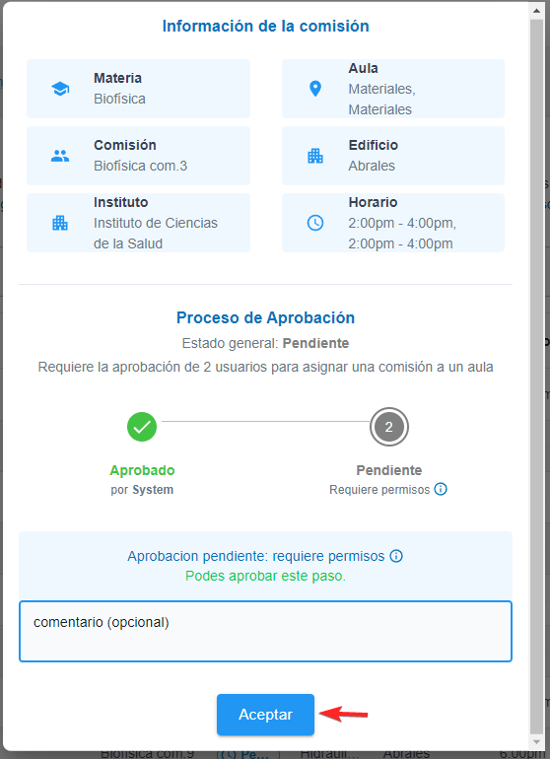This screenshot has height=759, width=550.
Task: Click the scrollbar down arrow
Action: (x=536, y=742)
